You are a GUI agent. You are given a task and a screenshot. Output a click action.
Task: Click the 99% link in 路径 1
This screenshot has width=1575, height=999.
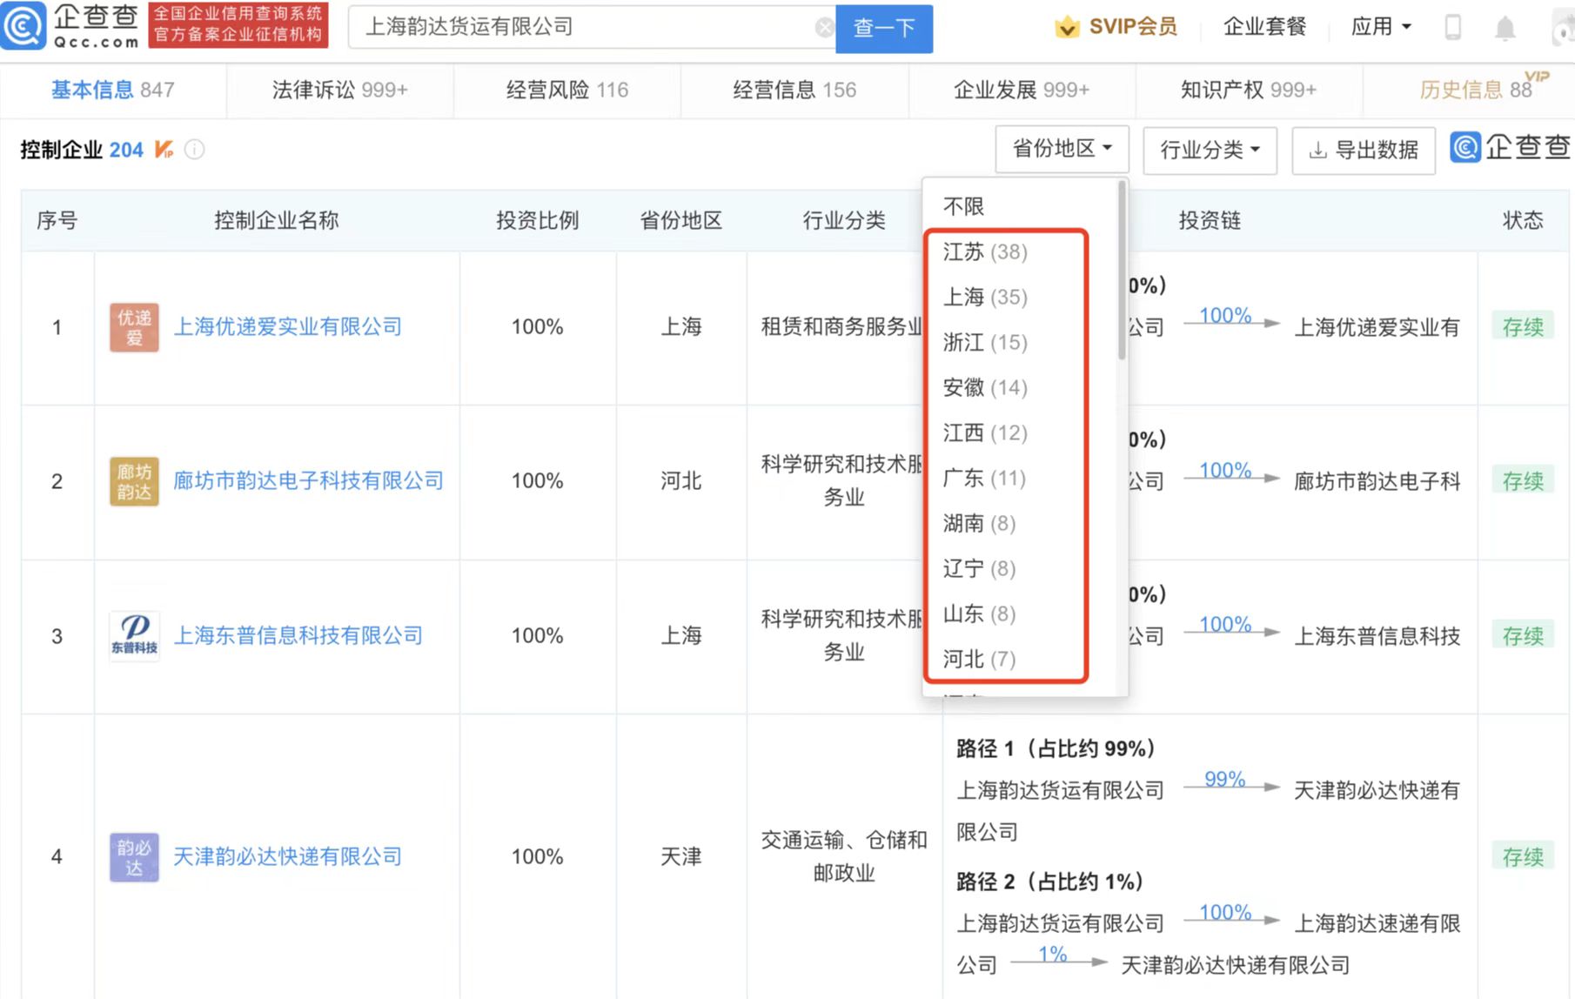pyautogui.click(x=1224, y=780)
